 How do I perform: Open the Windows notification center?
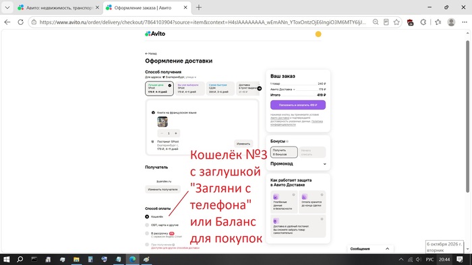point(460,260)
